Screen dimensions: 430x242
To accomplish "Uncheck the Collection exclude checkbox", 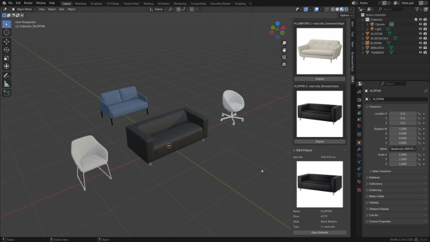I will point(415,19).
